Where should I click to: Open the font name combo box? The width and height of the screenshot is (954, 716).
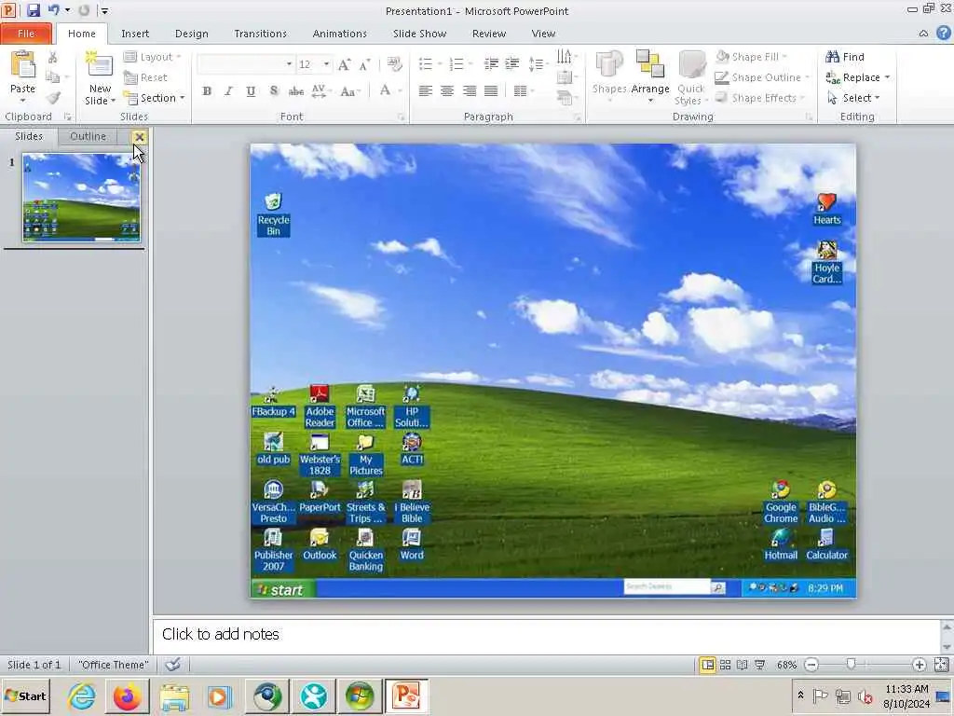point(246,64)
